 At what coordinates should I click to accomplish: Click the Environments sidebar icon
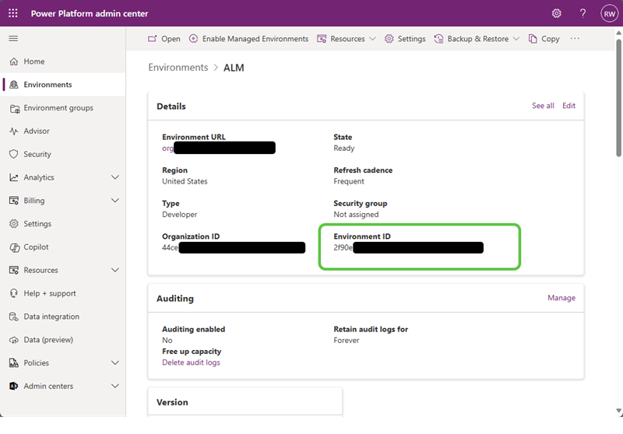(14, 85)
